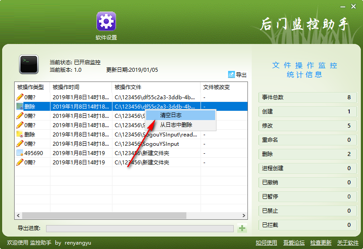
Task: Click the 删除 statistic row in statistics panel
Action: 308,154
